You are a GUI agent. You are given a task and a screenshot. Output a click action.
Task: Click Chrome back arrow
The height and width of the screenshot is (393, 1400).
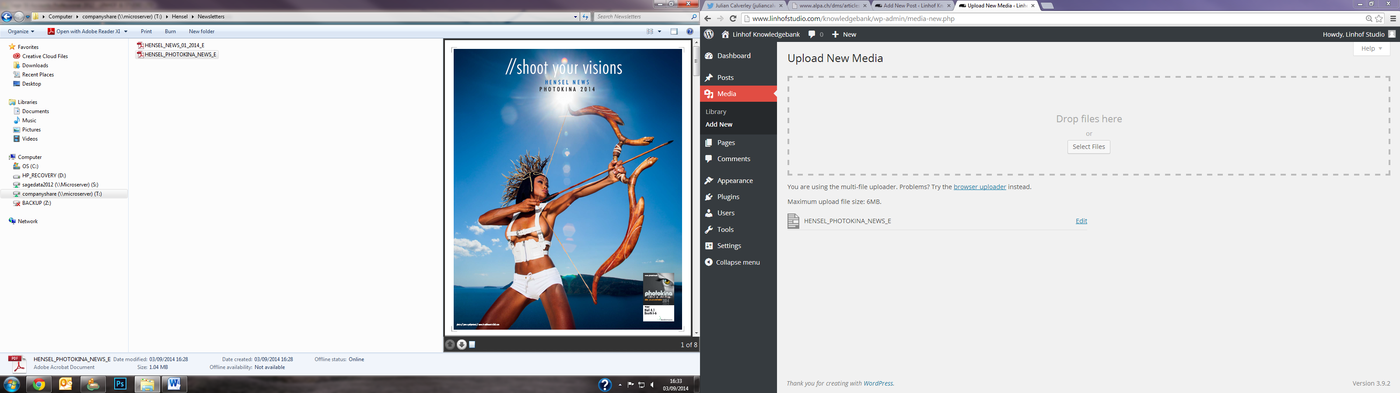(707, 18)
